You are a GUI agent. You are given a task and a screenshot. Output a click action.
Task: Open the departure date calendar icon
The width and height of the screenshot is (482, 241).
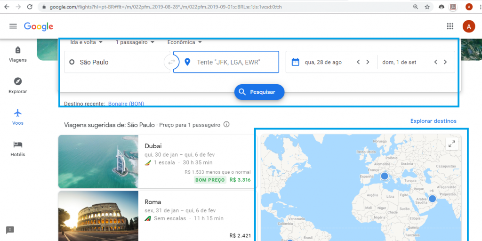pos(296,62)
